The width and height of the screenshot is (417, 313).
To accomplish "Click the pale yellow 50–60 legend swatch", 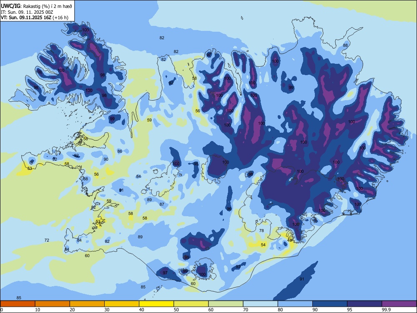I will pos(191,304).
